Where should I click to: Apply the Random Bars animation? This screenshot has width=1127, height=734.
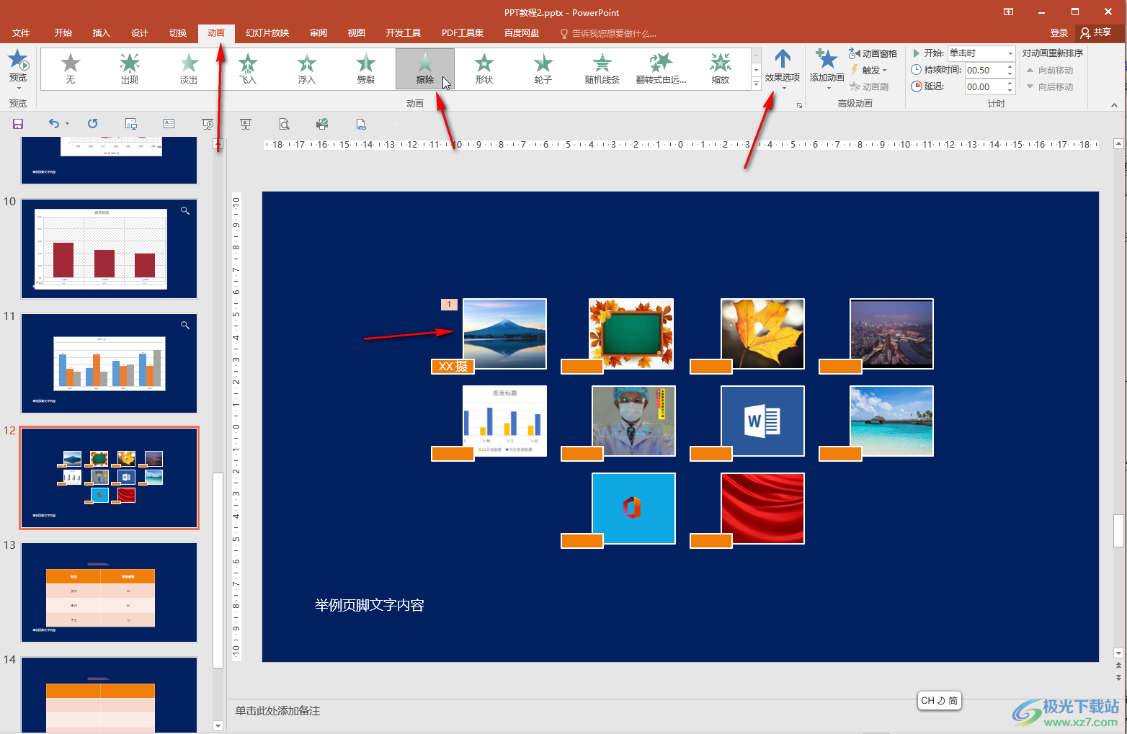click(x=602, y=69)
